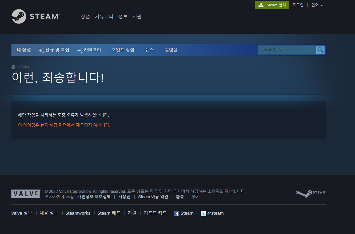This screenshot has height=234, width=355.
Task: Open the Steam 이용 약관 link
Action: click(x=153, y=197)
